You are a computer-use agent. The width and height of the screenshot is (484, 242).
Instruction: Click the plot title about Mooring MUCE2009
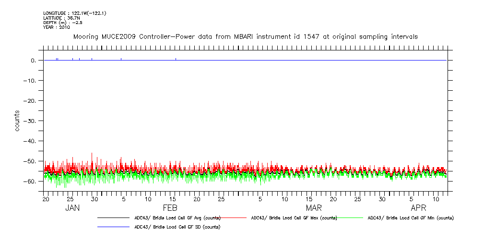[x=245, y=36]
